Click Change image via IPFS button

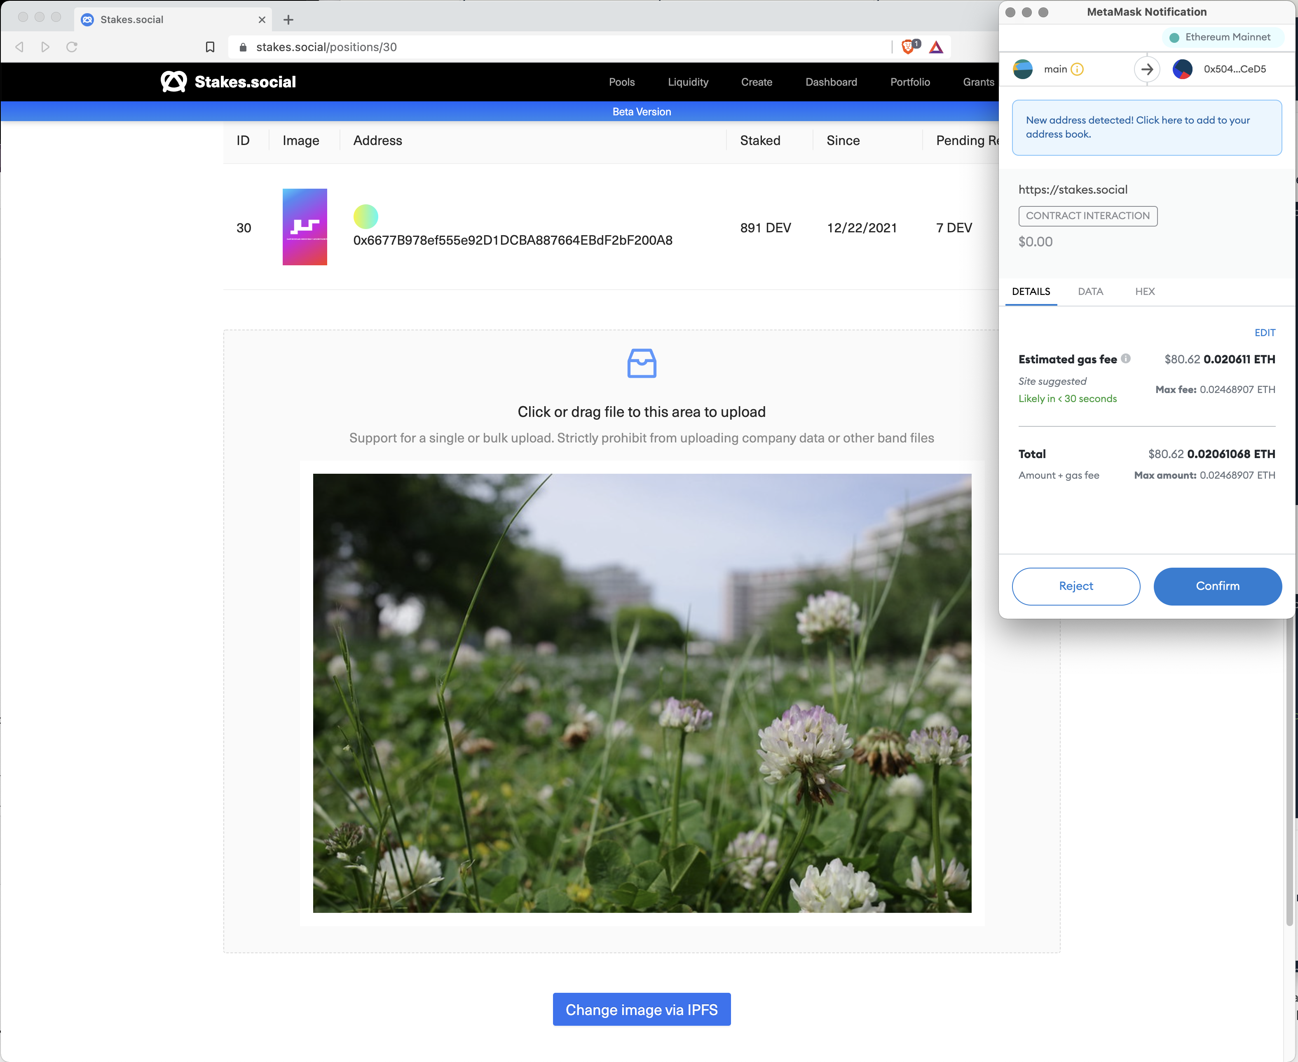point(641,1009)
